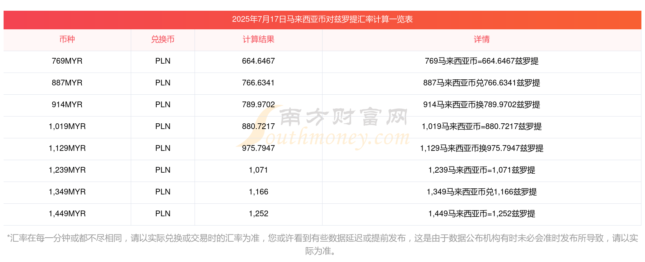Click PLN in the 1,349MYR row
The height and width of the screenshot is (262, 645).
[163, 192]
